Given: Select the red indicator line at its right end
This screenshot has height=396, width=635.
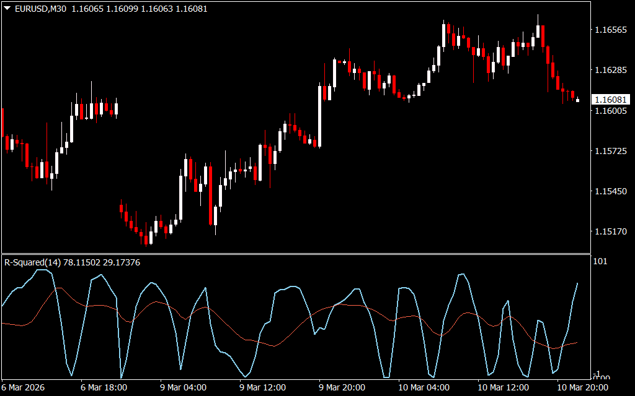Looking at the screenshot, I should pos(577,342).
